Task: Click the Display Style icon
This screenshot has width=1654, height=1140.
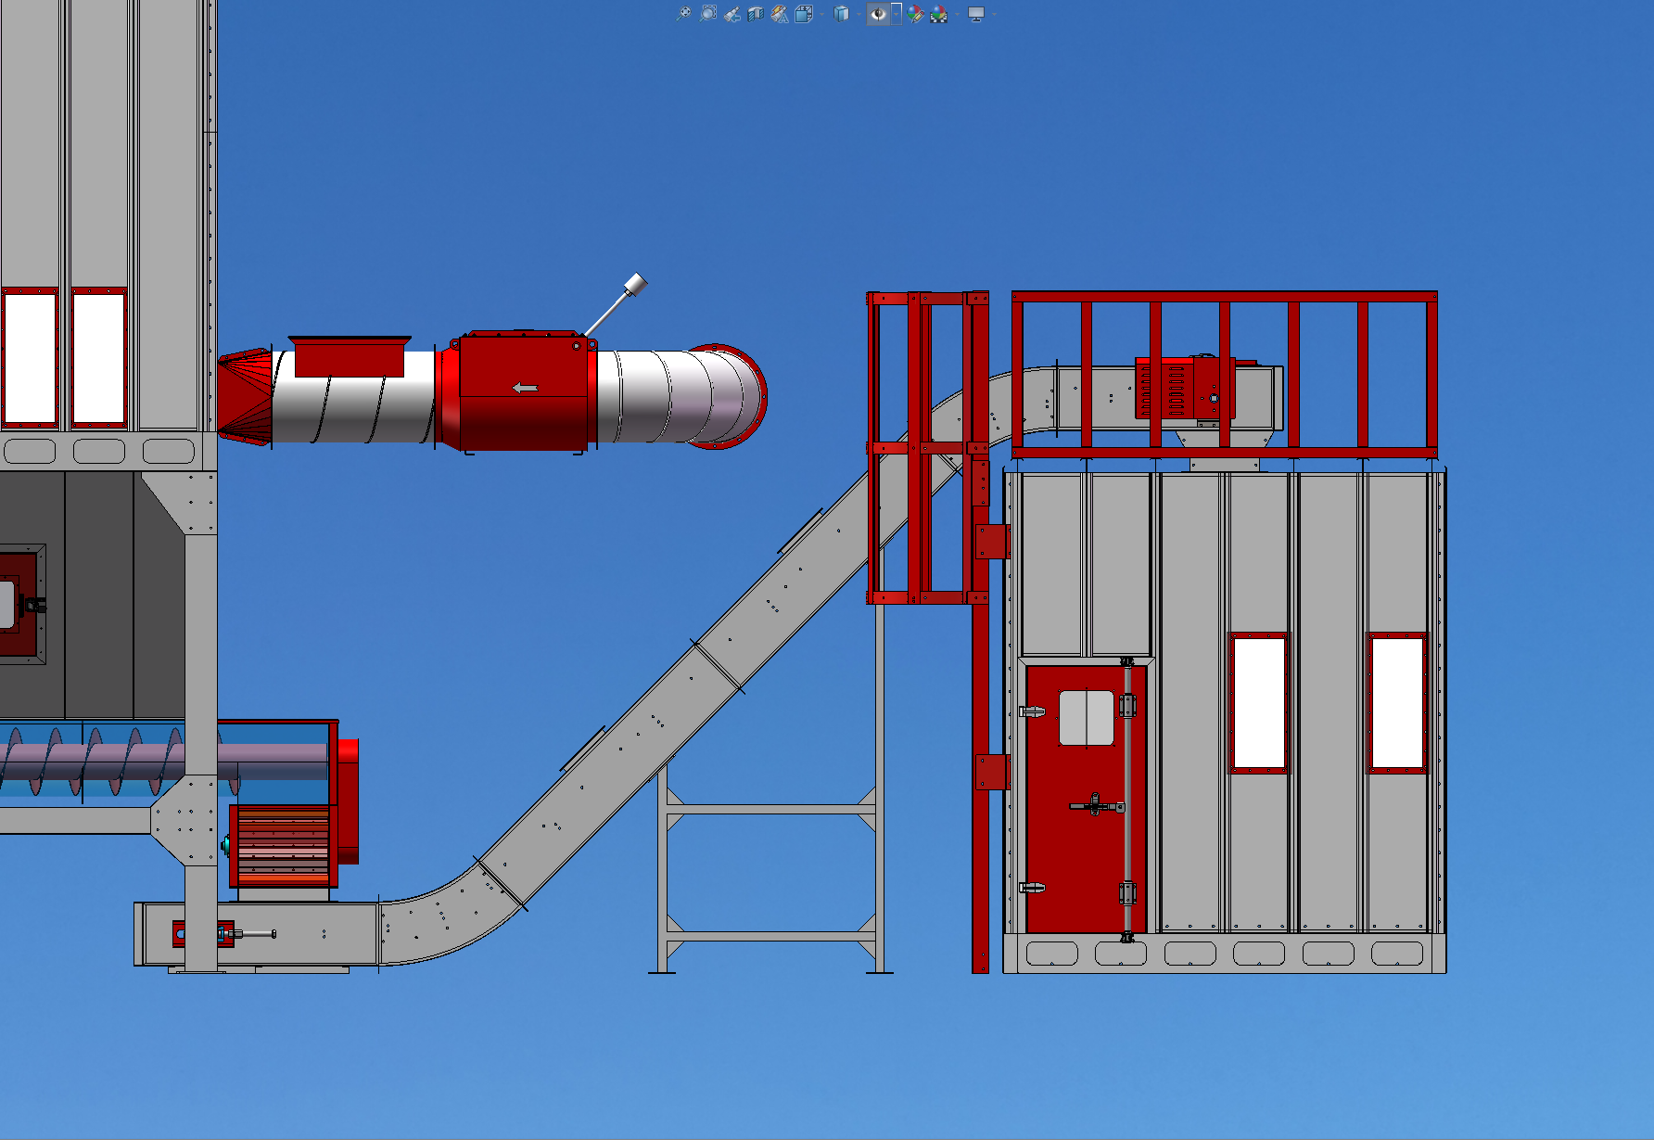Action: point(842,14)
